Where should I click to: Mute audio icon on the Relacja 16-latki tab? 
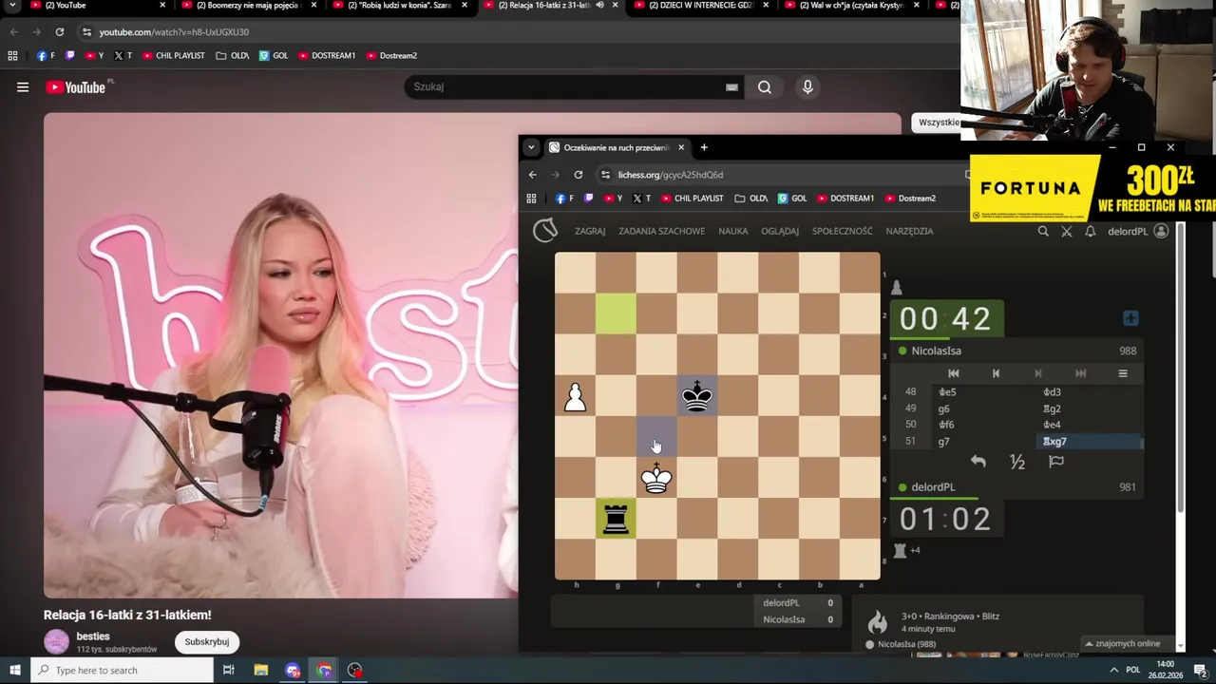point(599,5)
